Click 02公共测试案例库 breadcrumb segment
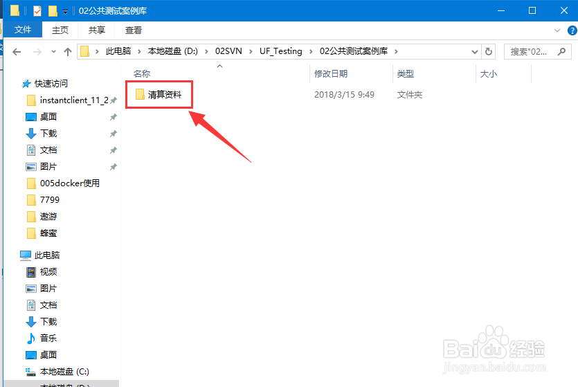The height and width of the screenshot is (387, 578). (x=354, y=51)
